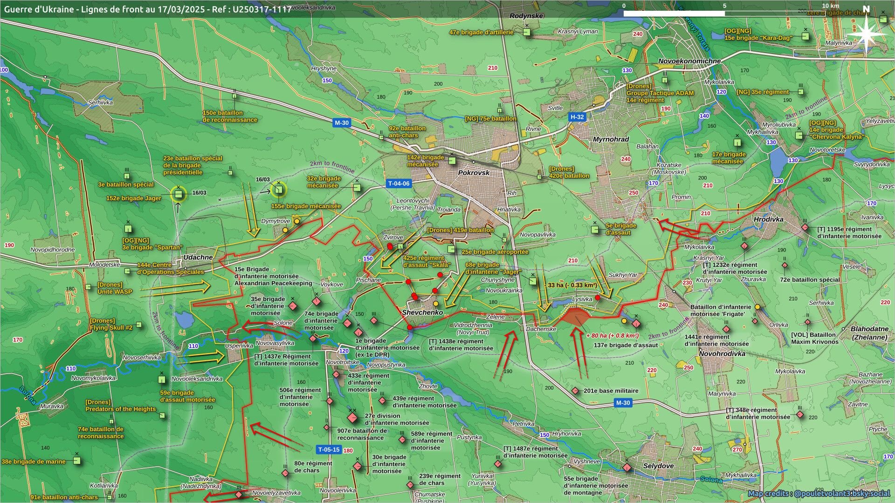
Task: Click the 80e régiment de chars label
Action: point(313,467)
